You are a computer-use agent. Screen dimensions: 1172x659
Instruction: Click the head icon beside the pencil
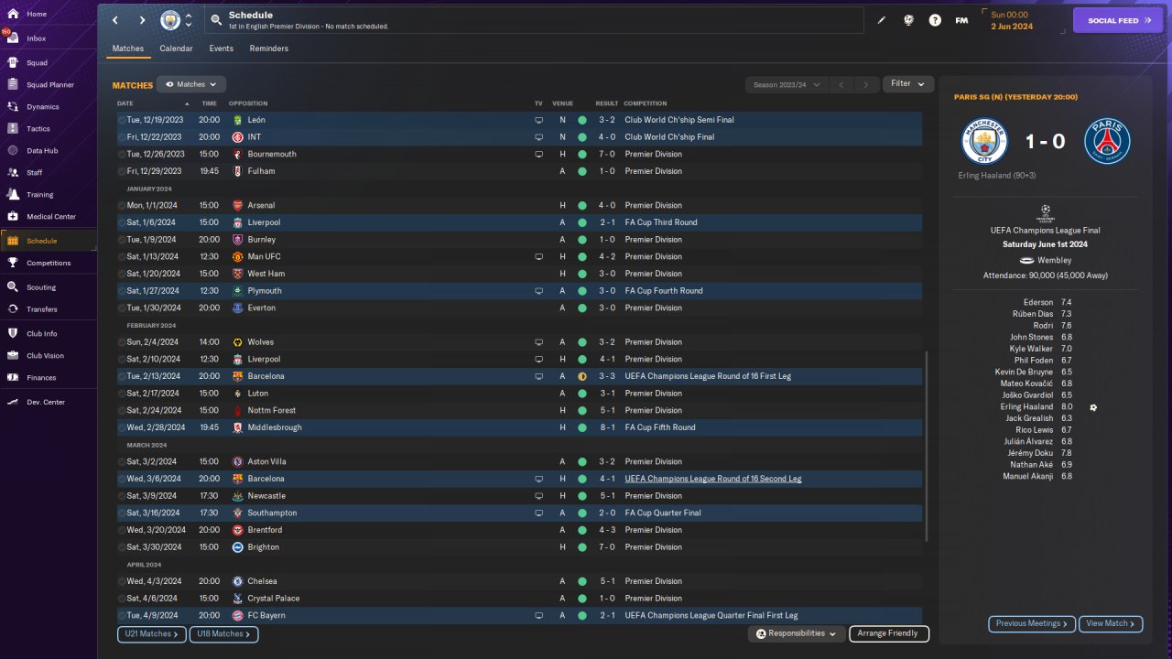click(x=908, y=20)
